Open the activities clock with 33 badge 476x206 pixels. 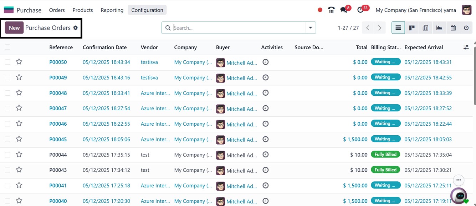tap(360, 10)
